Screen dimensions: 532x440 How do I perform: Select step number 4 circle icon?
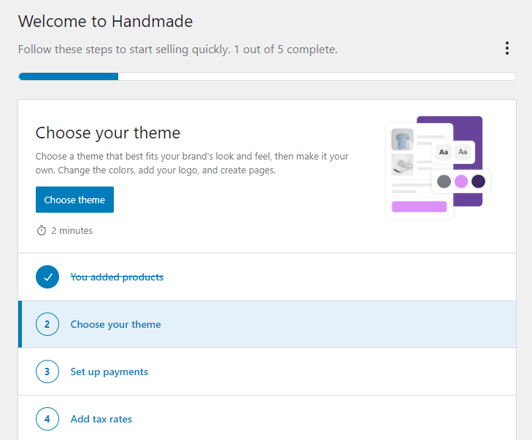point(47,419)
